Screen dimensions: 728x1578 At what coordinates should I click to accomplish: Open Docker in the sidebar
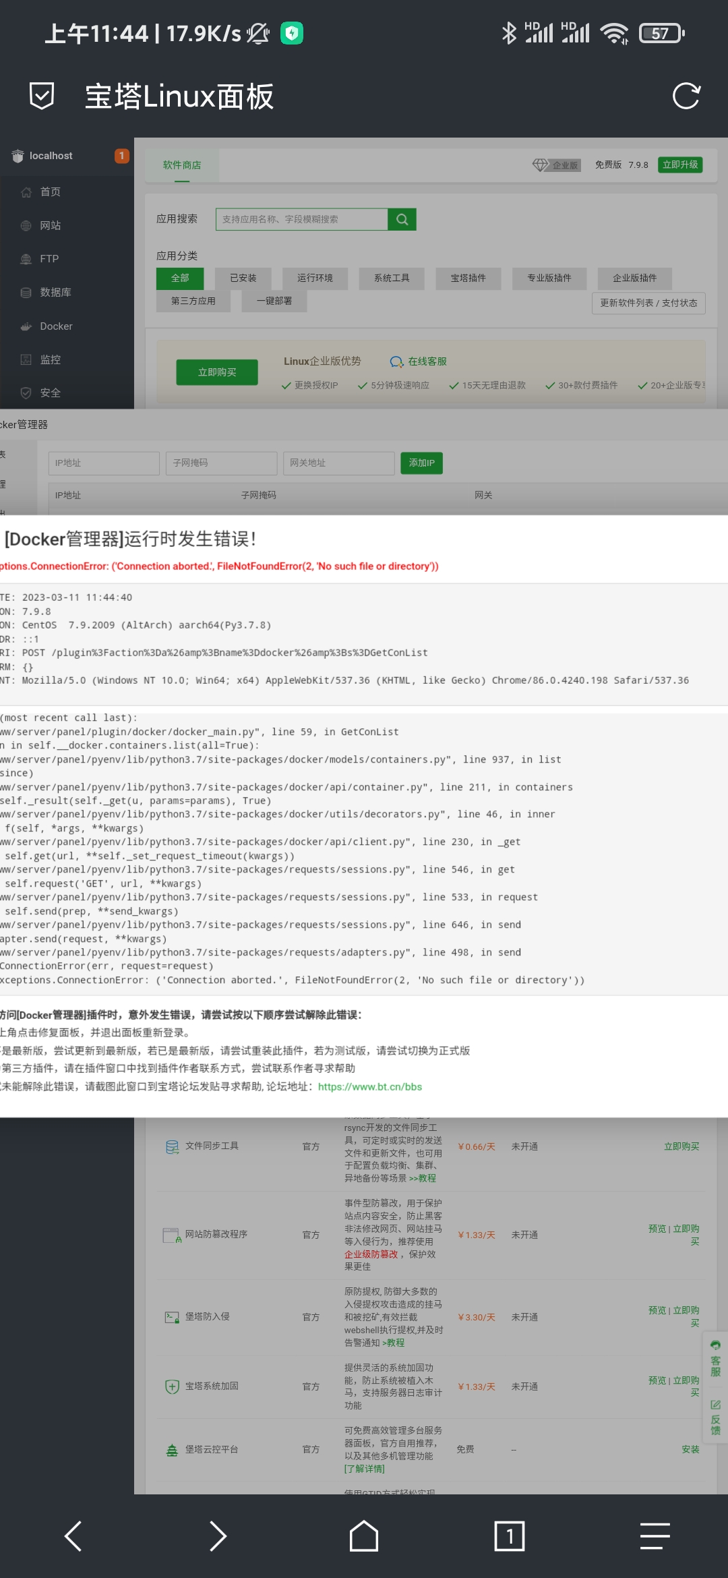coord(56,326)
